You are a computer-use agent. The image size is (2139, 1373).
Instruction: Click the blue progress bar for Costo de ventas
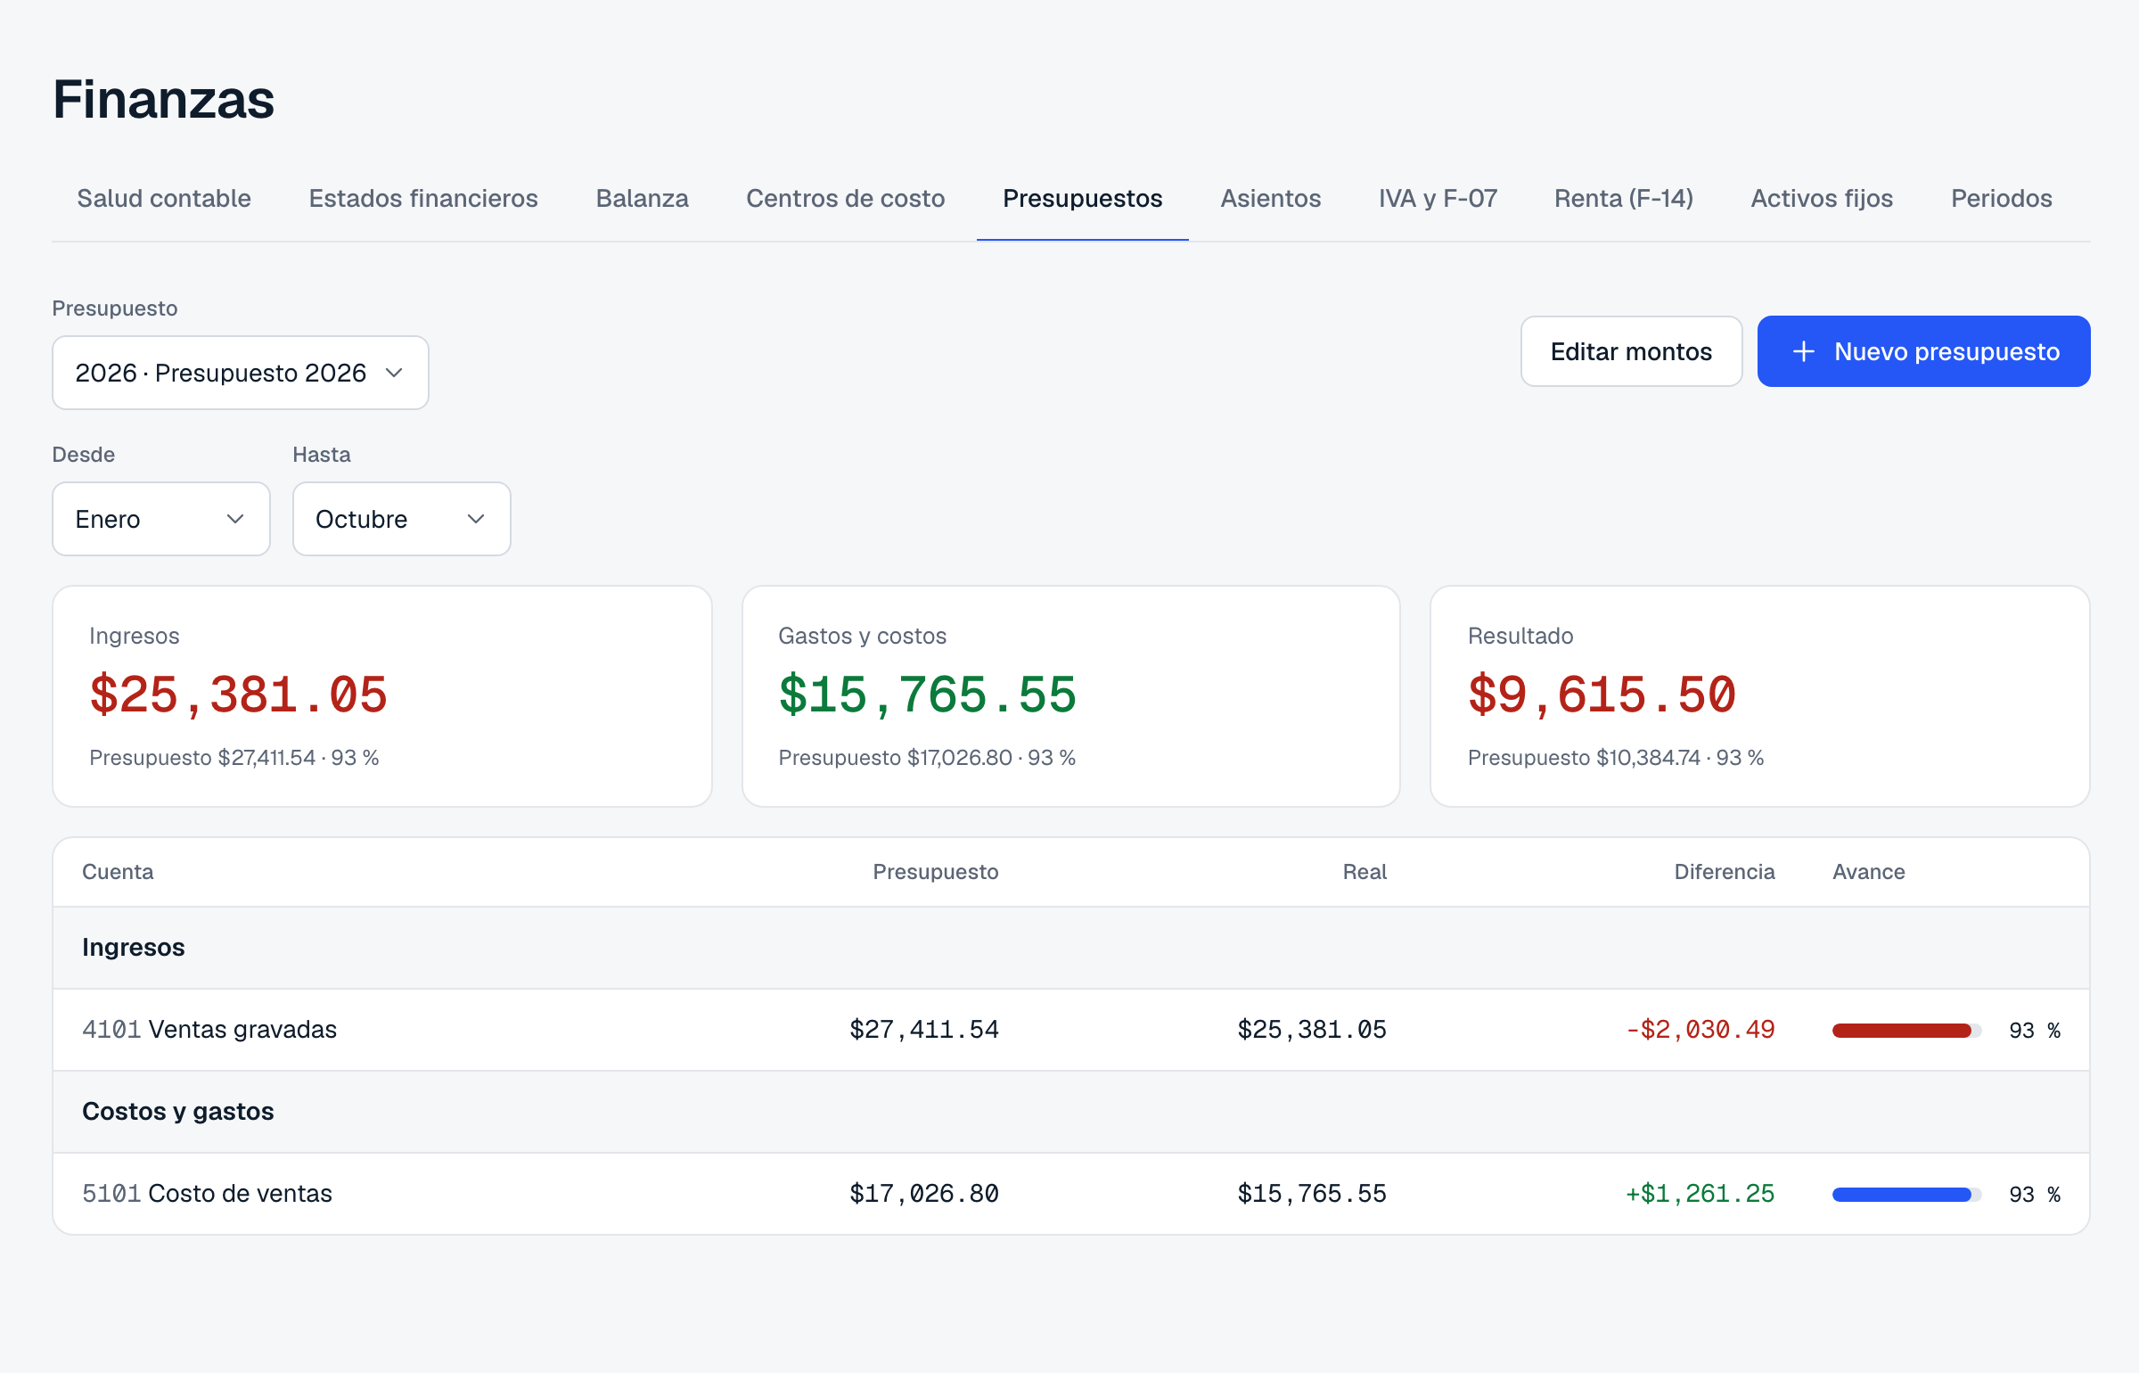[x=1906, y=1195]
